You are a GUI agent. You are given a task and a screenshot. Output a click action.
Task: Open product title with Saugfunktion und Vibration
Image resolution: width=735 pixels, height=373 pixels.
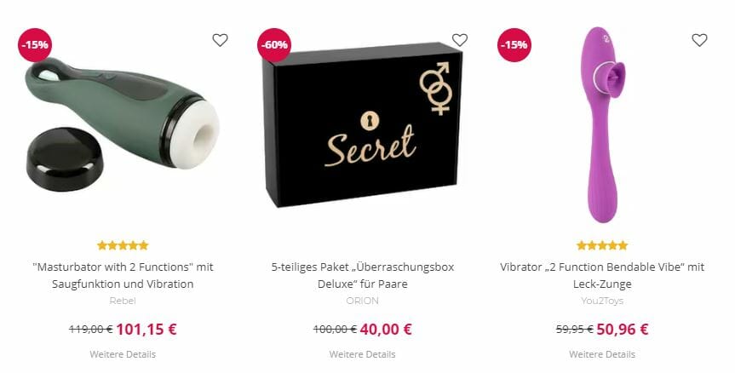[123, 276]
